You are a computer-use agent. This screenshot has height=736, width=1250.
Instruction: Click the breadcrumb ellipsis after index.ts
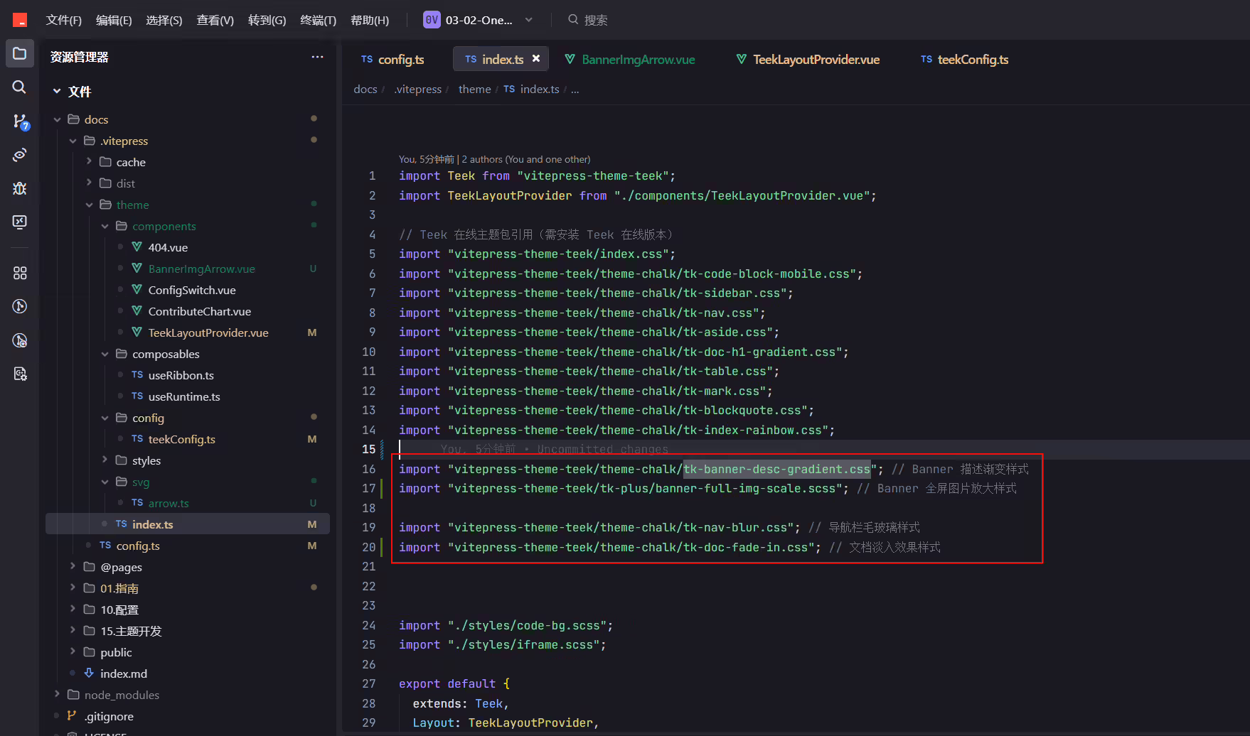point(575,89)
